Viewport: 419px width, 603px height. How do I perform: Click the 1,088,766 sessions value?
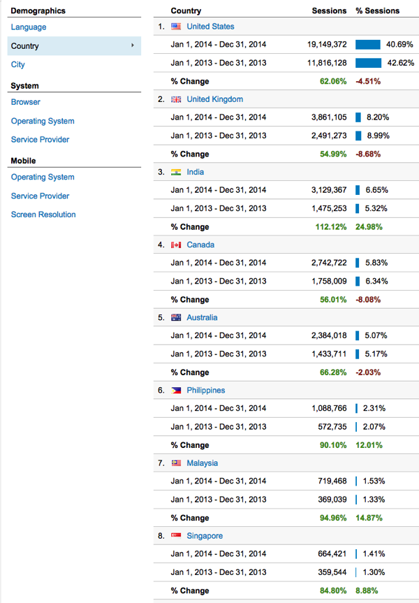point(329,408)
